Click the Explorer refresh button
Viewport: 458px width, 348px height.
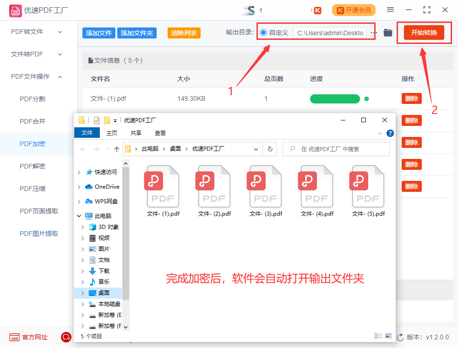click(270, 149)
